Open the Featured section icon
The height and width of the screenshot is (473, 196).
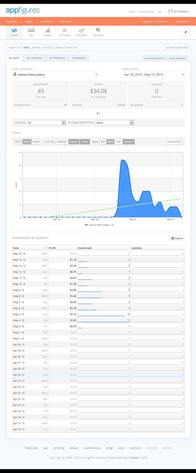[x=81, y=32]
